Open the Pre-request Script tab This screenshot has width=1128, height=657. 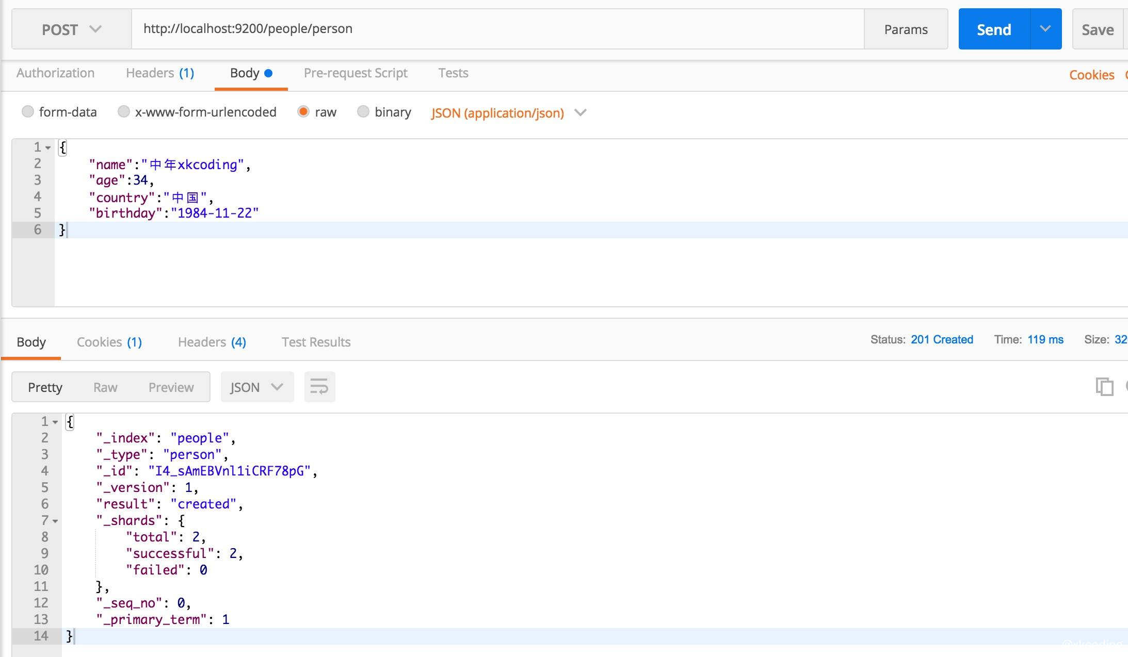coord(356,73)
